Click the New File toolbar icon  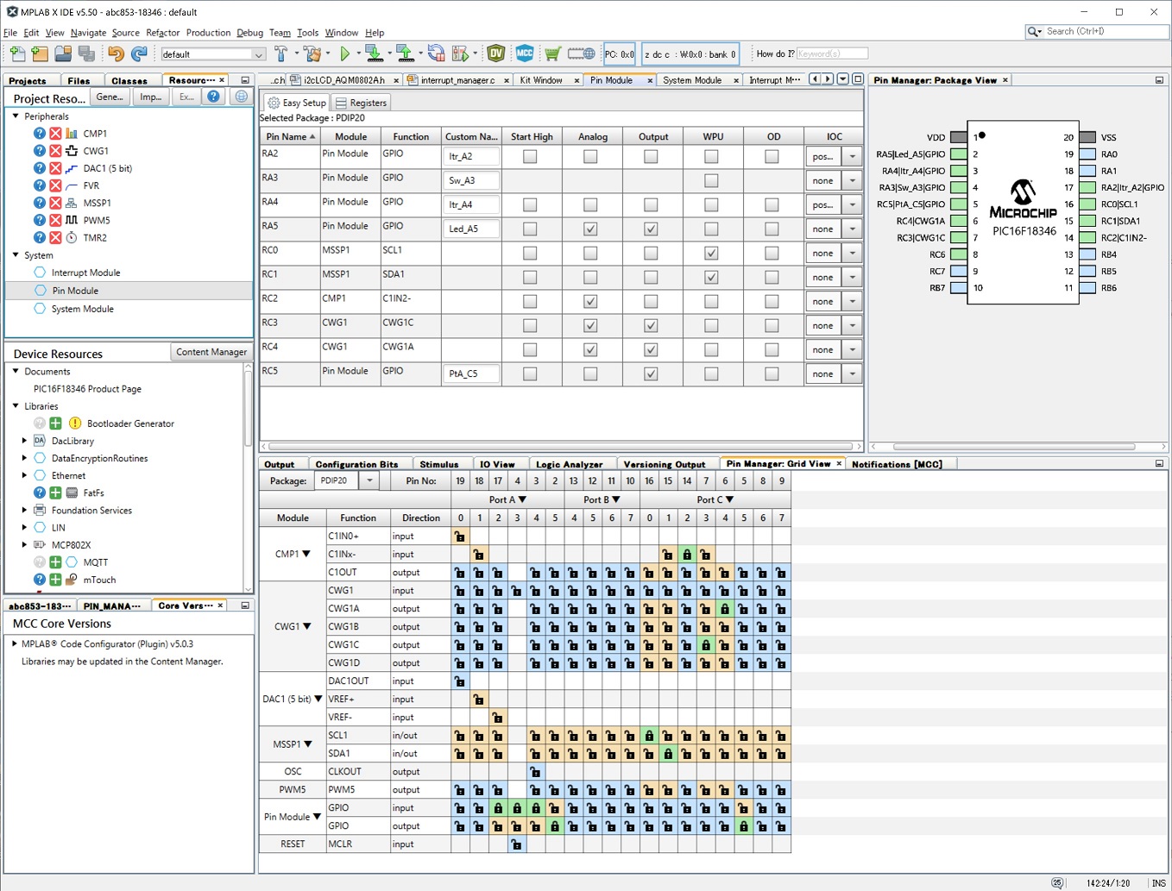tap(17, 53)
